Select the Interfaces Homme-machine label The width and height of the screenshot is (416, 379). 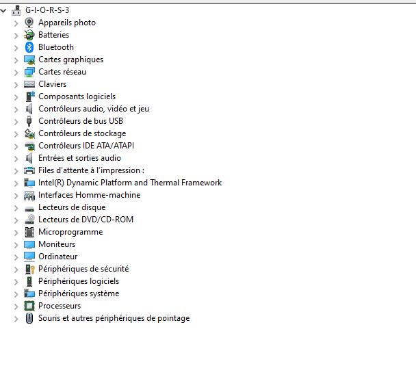click(x=90, y=195)
